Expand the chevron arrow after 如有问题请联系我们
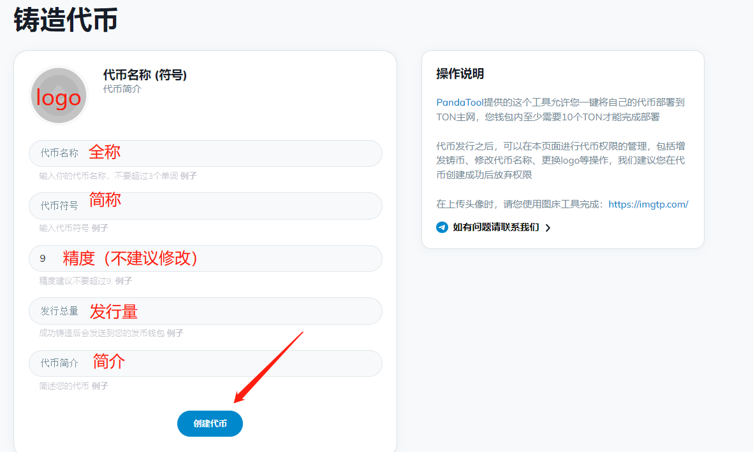Viewport: 753px width, 452px height. click(548, 228)
